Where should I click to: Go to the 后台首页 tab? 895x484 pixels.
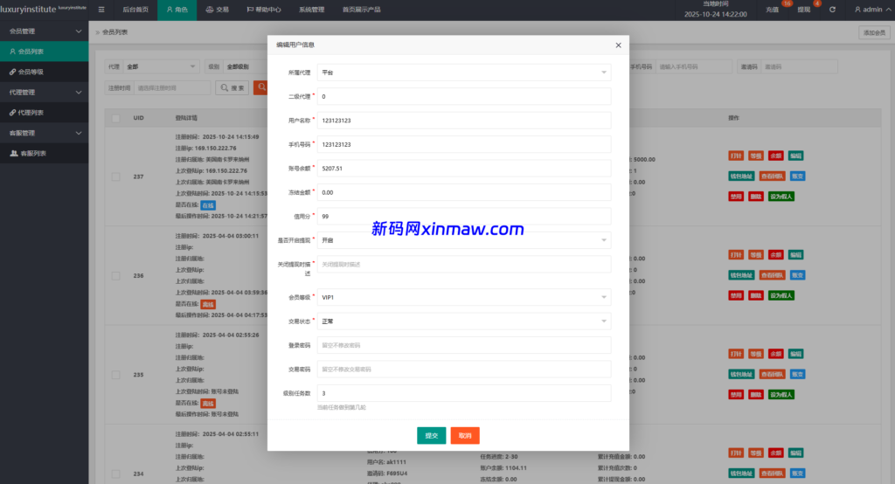coord(135,10)
